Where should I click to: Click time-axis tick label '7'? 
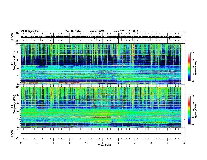[135, 143]
